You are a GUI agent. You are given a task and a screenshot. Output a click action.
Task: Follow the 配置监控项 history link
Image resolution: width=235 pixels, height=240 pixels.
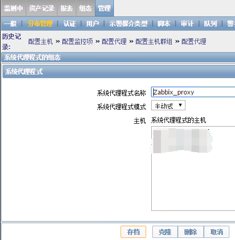pyautogui.click(x=77, y=41)
